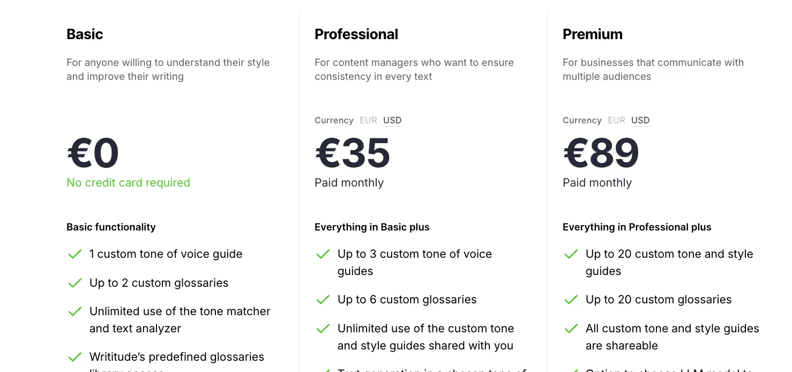Click the checkmark beside "1 custom tone of voice guide"
The image size is (792, 372).
[x=75, y=254]
